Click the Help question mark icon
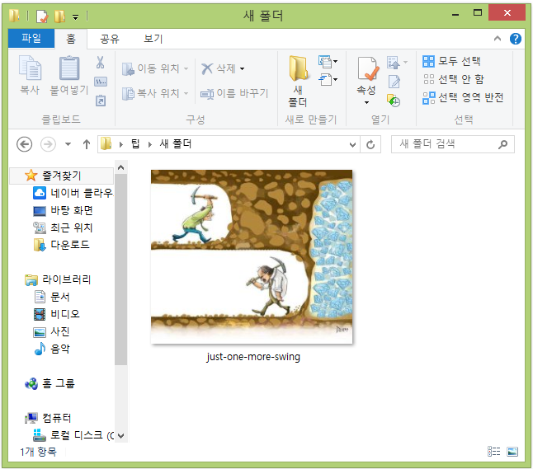Viewport: 533px width, 469px height. coord(516,39)
